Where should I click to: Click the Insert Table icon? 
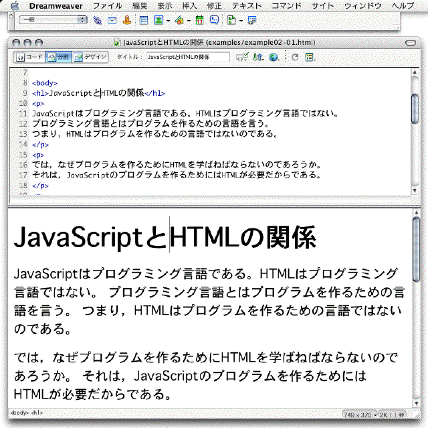pos(143,20)
